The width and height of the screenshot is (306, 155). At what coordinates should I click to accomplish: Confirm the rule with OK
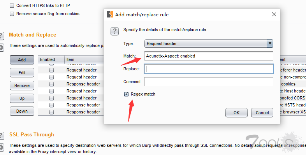click(236, 113)
